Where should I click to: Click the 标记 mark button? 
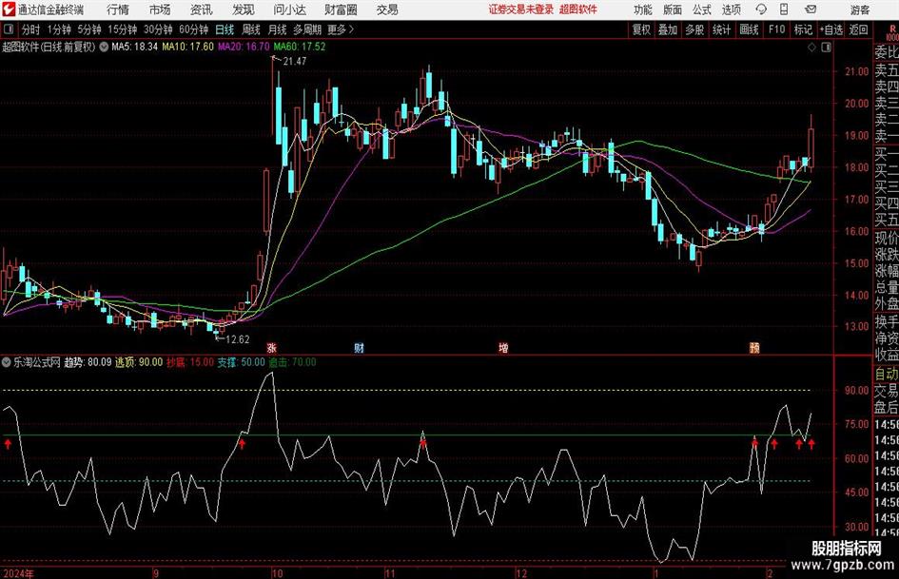[x=803, y=29]
